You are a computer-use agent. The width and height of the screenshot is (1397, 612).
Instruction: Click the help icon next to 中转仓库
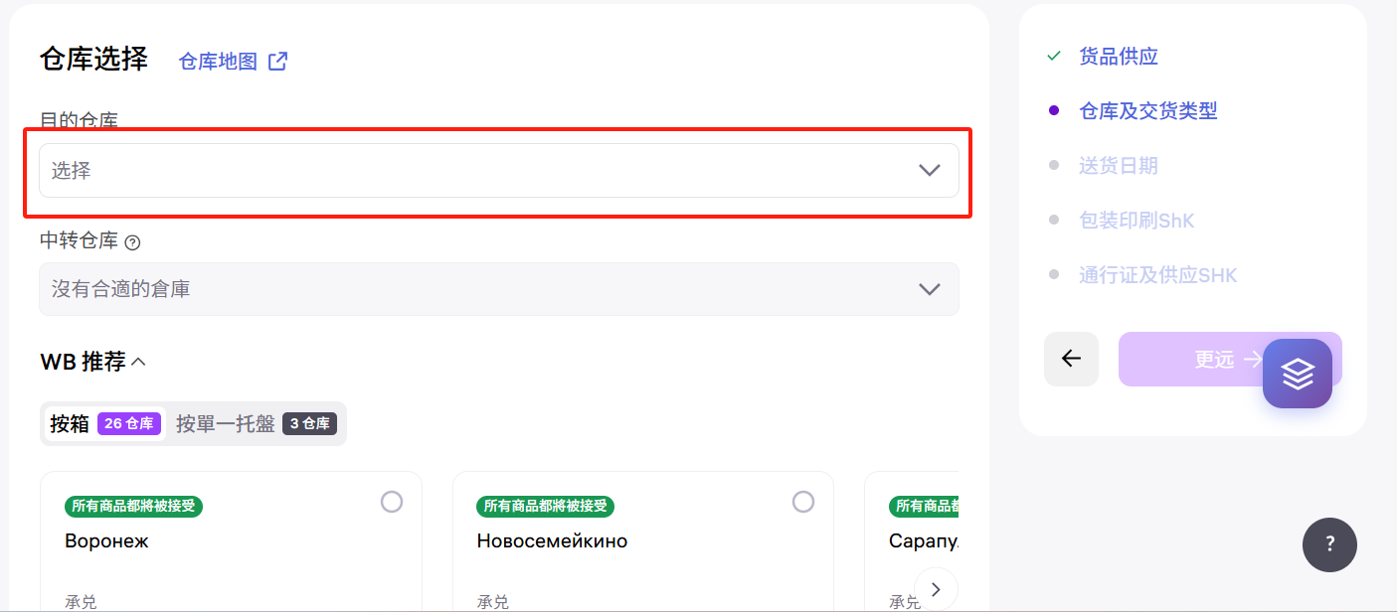pyautogui.click(x=133, y=241)
